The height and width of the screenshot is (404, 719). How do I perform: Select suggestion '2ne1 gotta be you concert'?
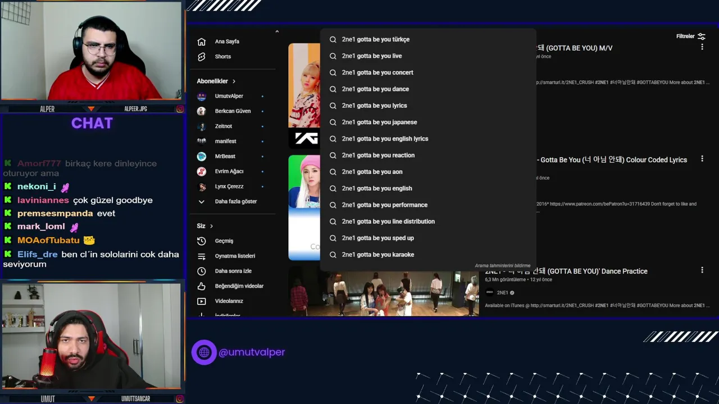click(428, 72)
